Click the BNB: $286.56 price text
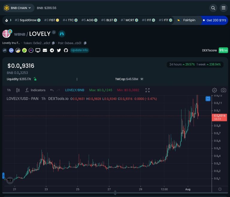This screenshot has height=197, width=230. pyautogui.click(x=46, y=8)
